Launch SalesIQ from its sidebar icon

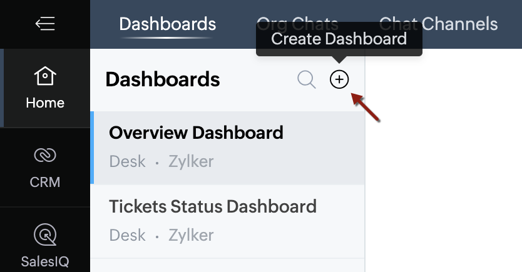pyautogui.click(x=45, y=234)
